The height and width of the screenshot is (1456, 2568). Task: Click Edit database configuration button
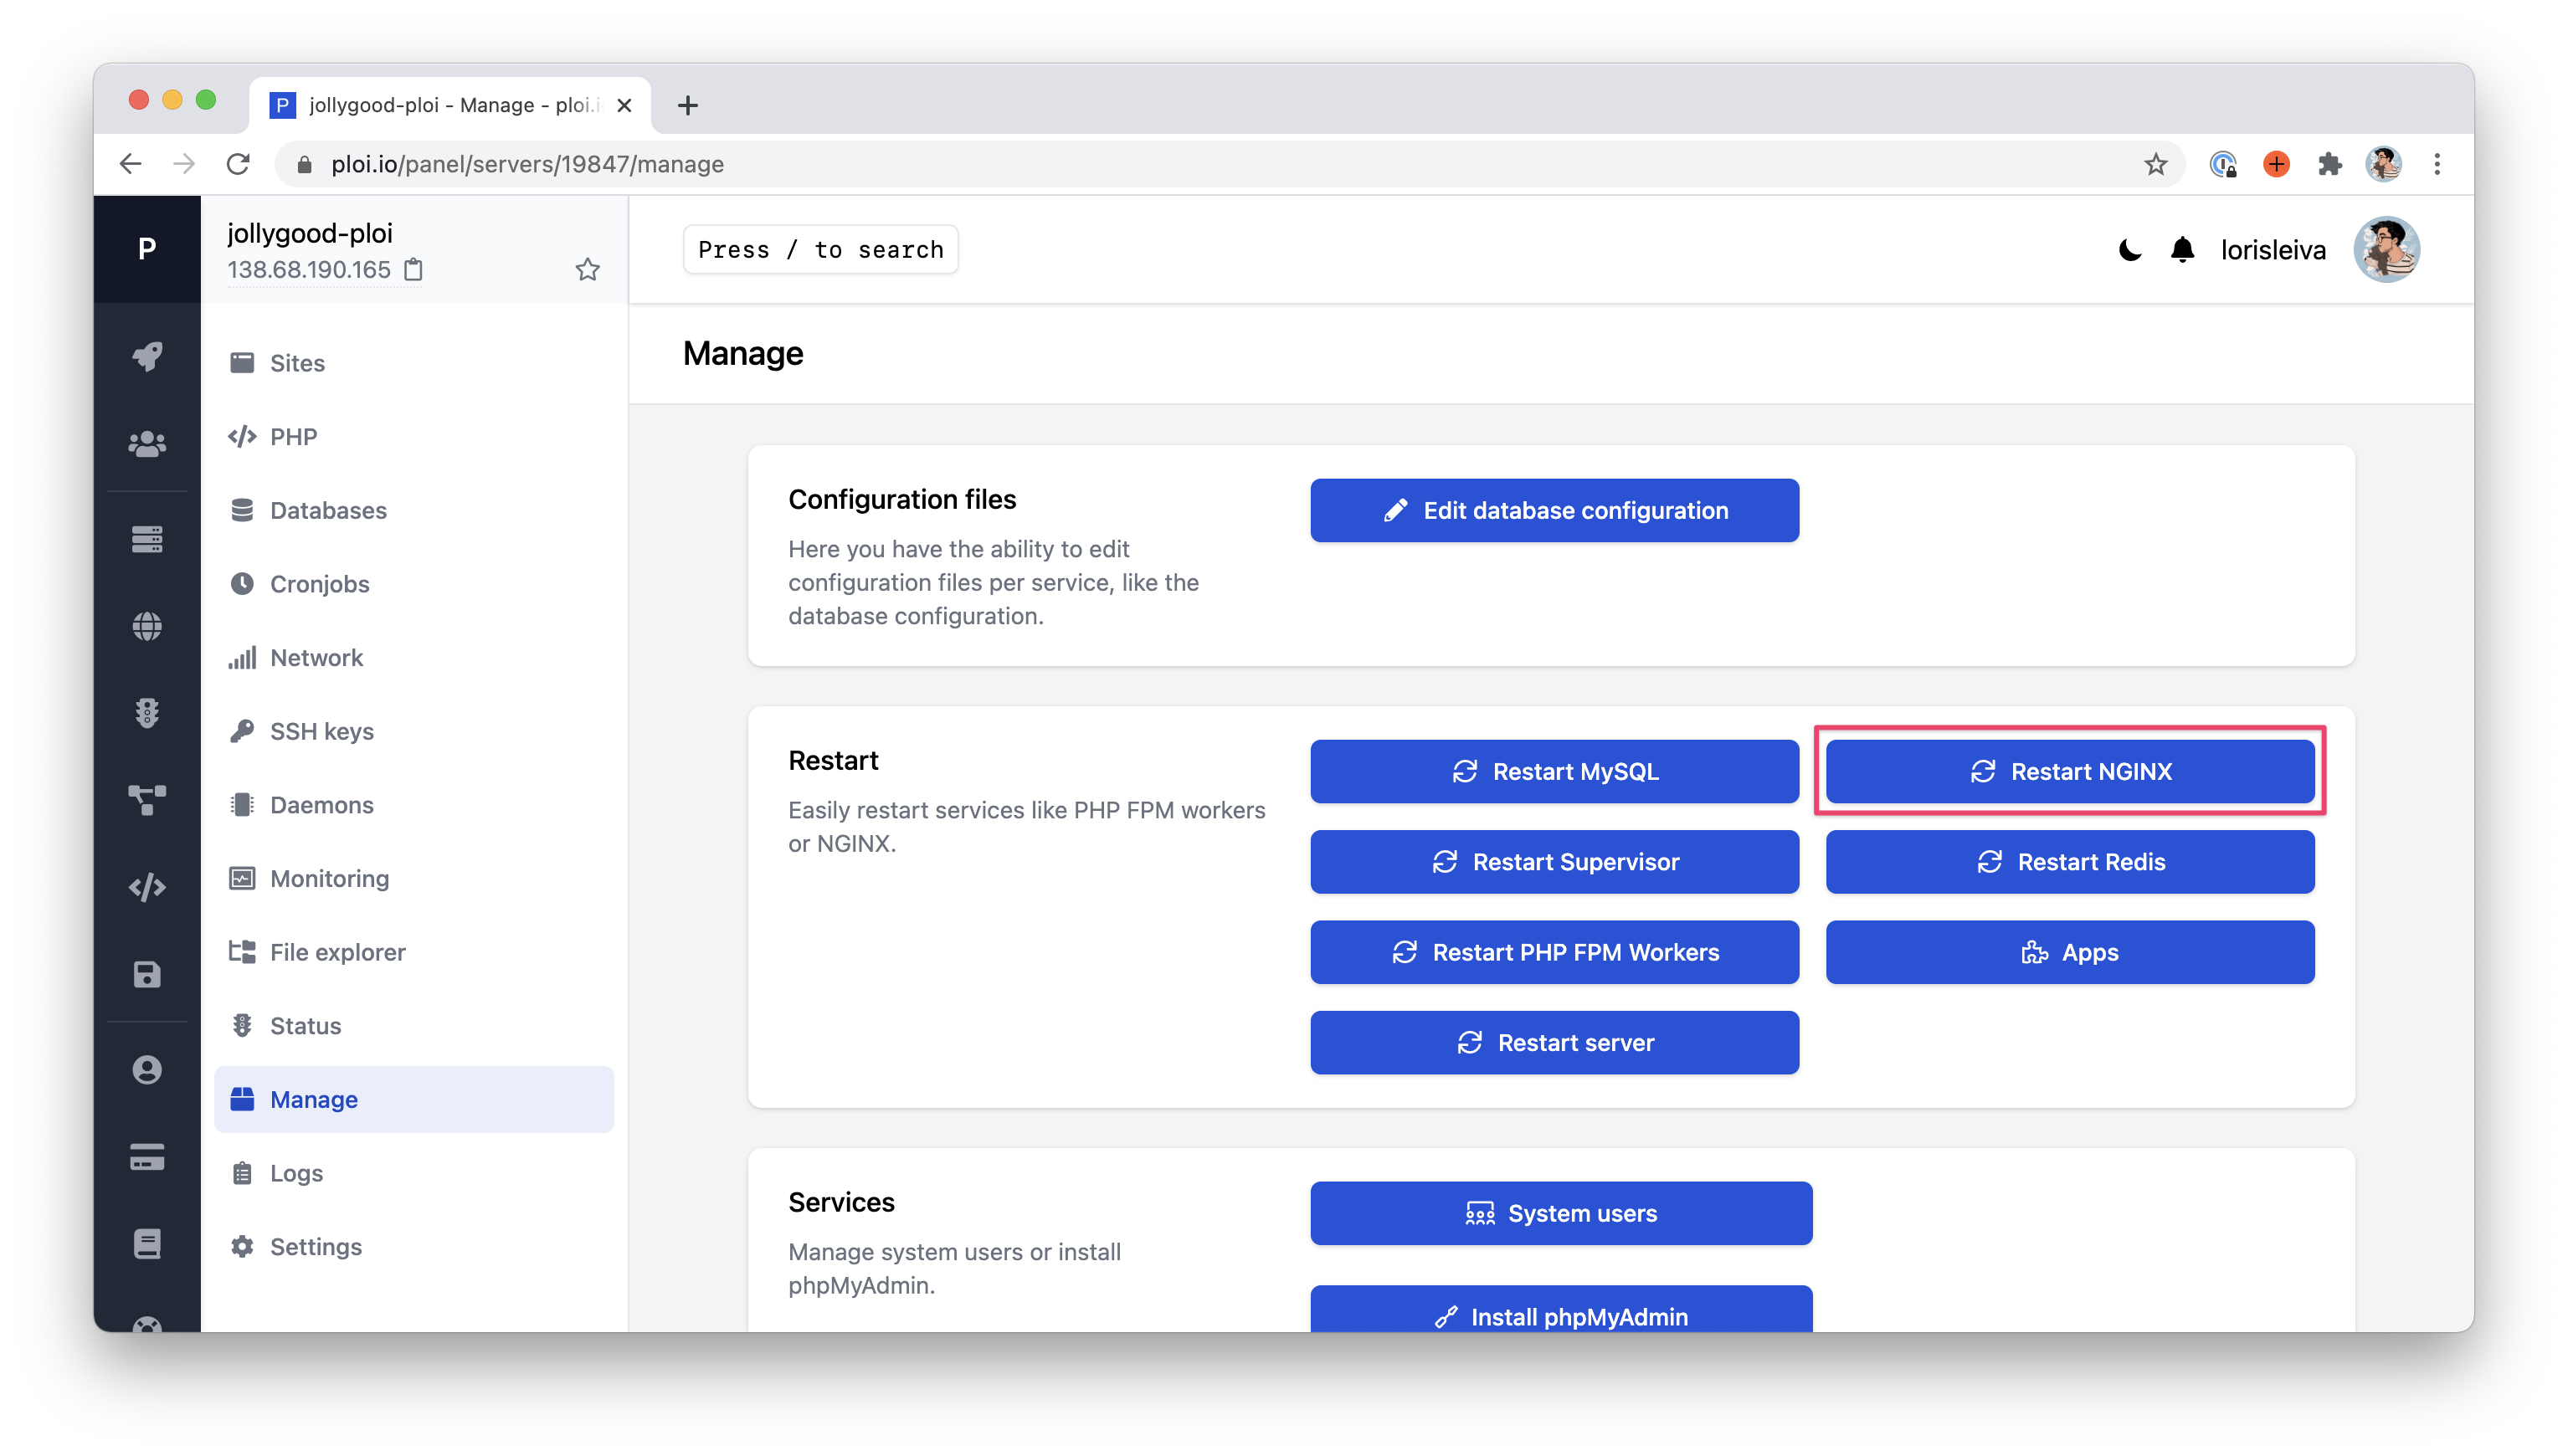tap(1554, 511)
